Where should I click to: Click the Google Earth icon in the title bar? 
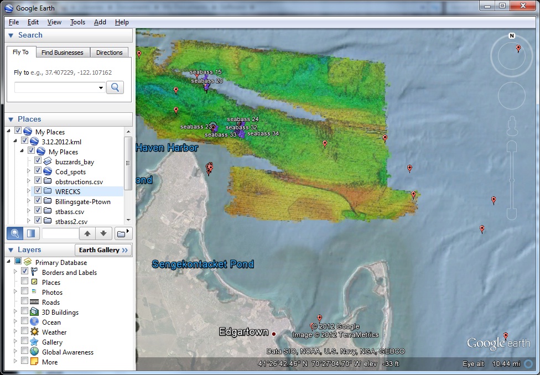click(x=9, y=8)
